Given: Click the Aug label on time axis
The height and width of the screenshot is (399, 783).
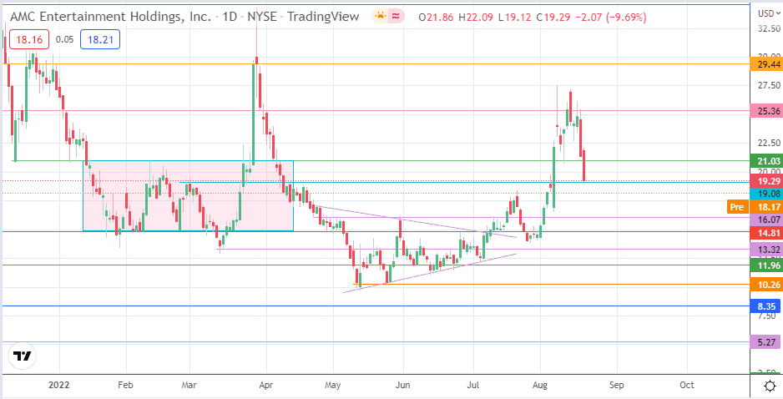Looking at the screenshot, I should pos(540,386).
